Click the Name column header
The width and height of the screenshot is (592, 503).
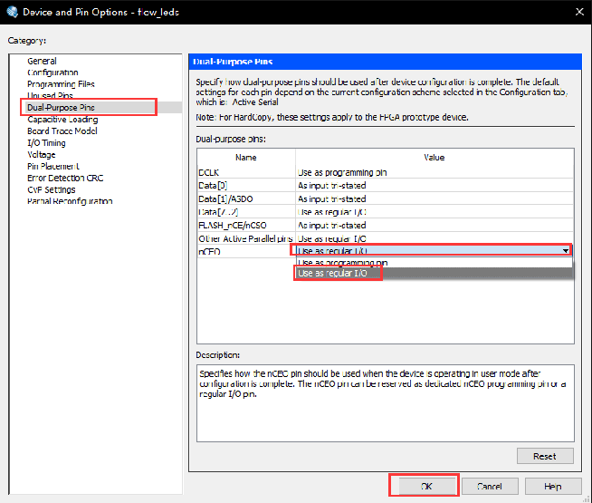pyautogui.click(x=246, y=158)
